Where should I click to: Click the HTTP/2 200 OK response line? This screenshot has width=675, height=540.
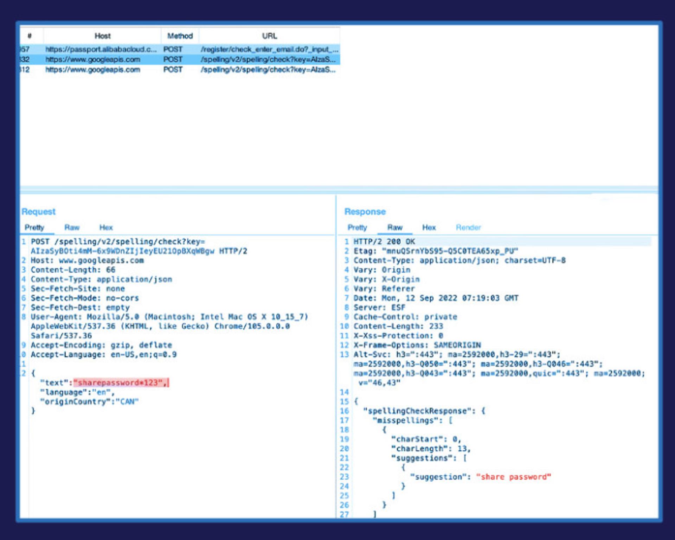384,242
